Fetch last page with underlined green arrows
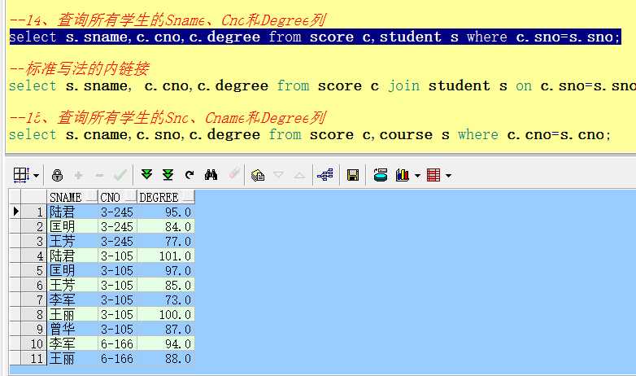 coord(168,175)
